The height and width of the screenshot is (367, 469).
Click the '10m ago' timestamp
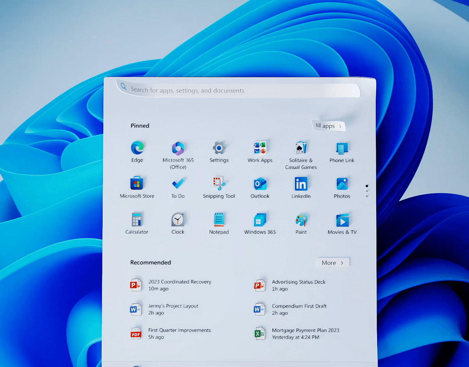tap(158, 289)
